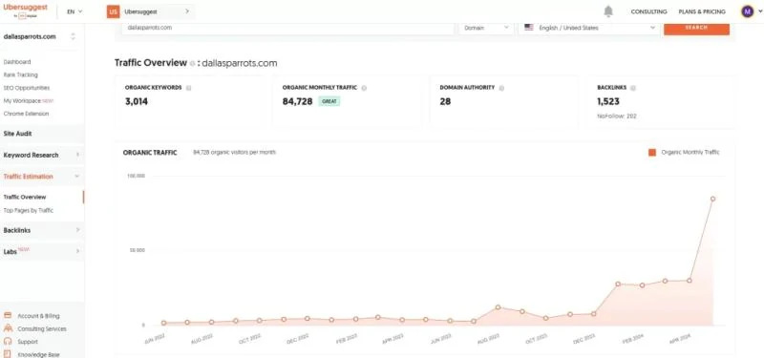Expand the Backlinks sidebar section
The height and width of the screenshot is (358, 764).
(42, 230)
